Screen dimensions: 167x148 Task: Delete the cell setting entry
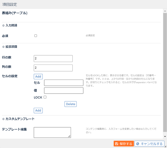point(70,104)
